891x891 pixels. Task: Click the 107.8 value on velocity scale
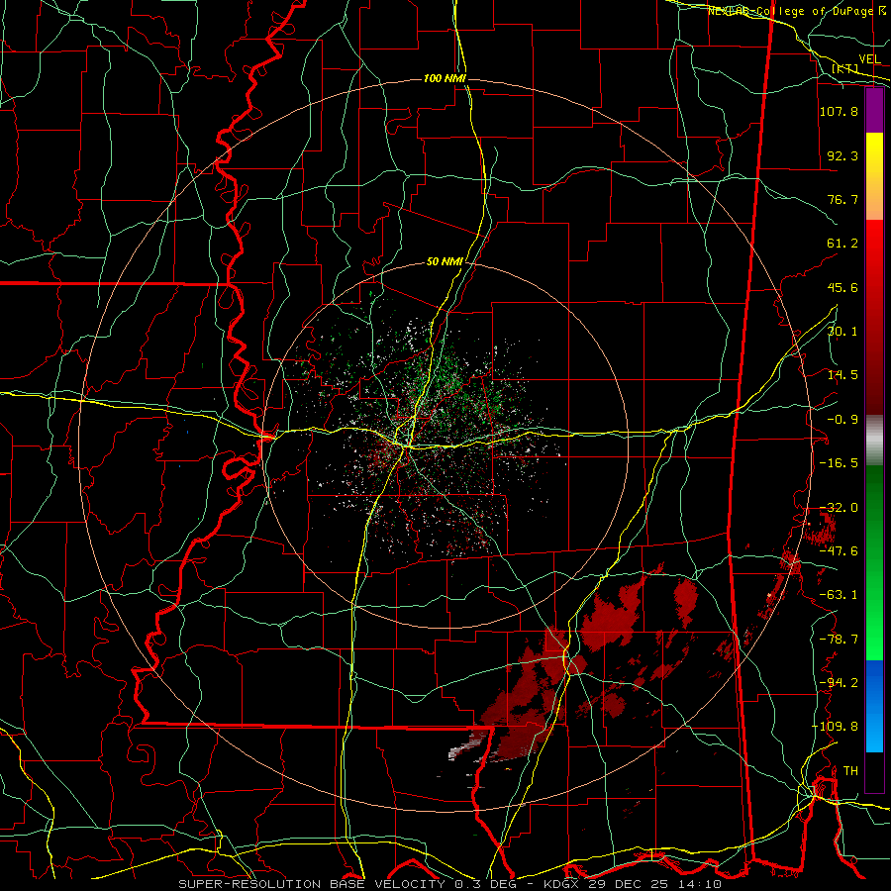839,111
